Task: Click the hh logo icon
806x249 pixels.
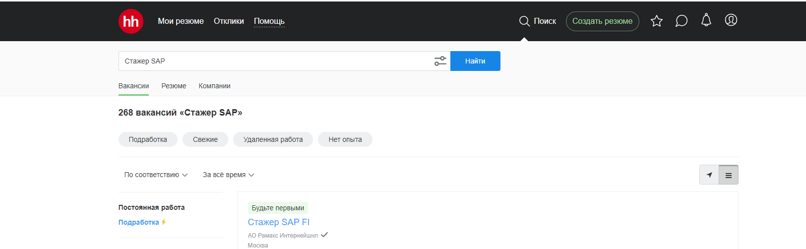Action: coord(131,21)
